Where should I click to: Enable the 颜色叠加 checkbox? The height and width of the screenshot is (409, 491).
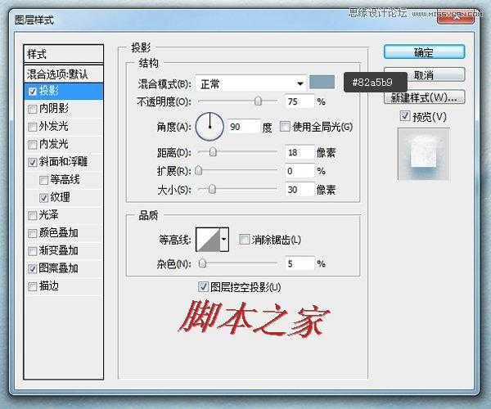[x=33, y=233]
